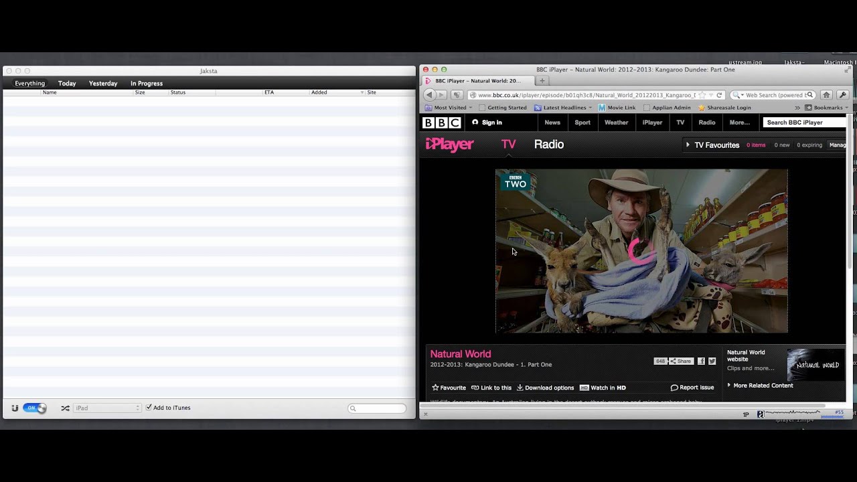Toggle the Jaksta ON capture switch
The height and width of the screenshot is (482, 857).
[x=35, y=408]
